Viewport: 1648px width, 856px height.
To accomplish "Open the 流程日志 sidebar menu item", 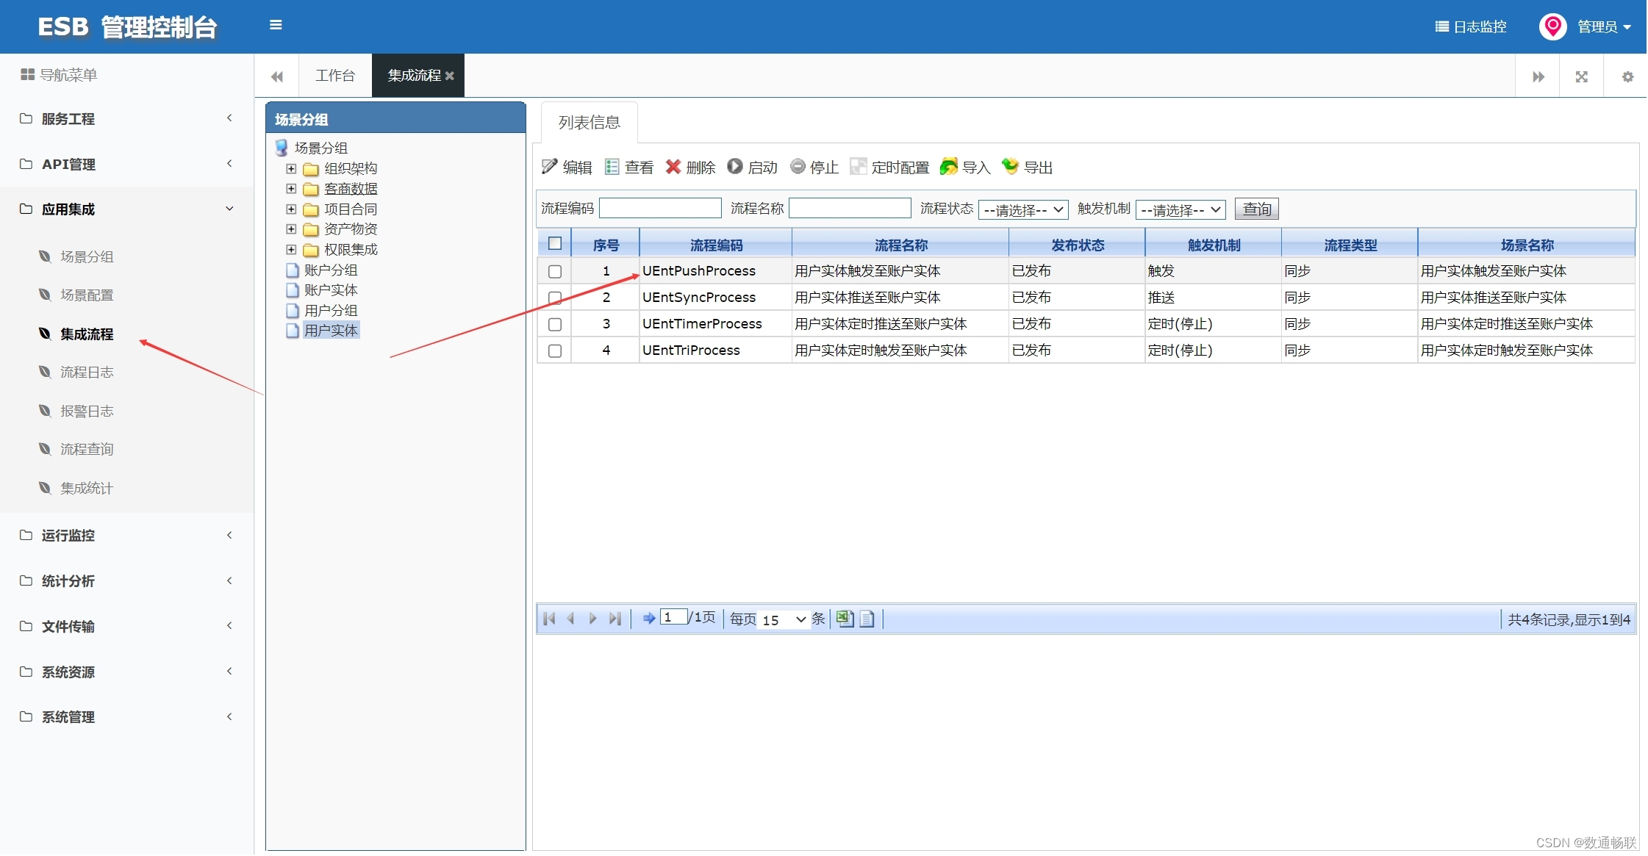I will 87,373.
